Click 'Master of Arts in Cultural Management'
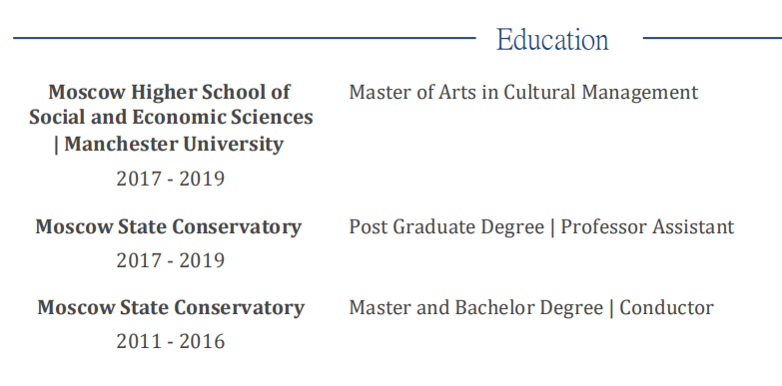Screen dimensions: 782x386 click(523, 93)
